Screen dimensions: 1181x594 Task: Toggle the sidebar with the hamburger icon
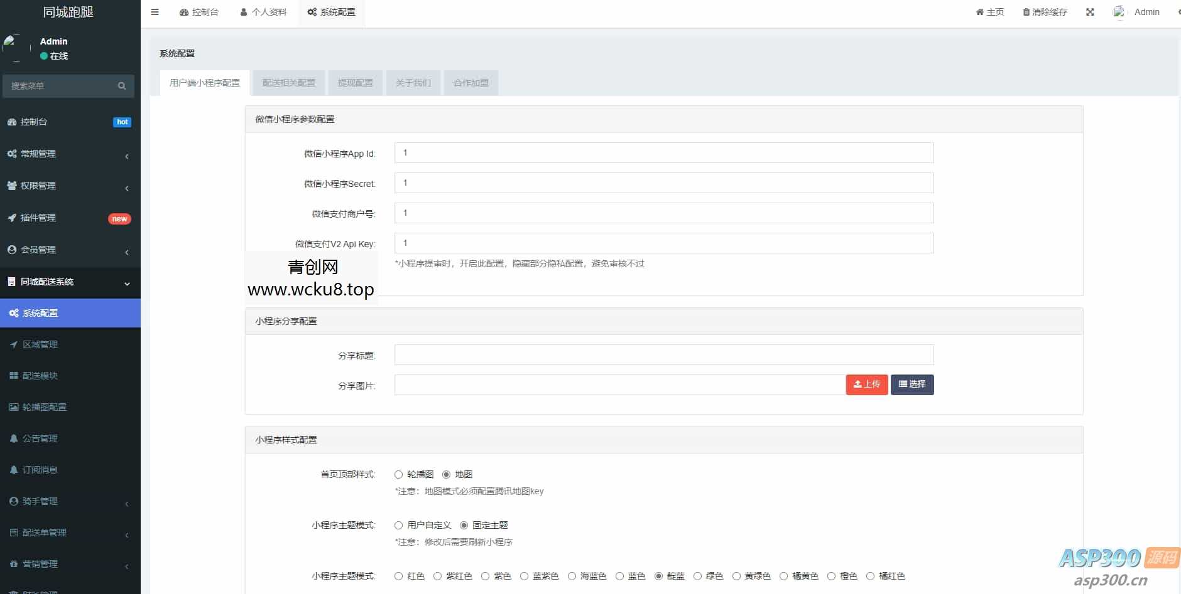pyautogui.click(x=155, y=12)
